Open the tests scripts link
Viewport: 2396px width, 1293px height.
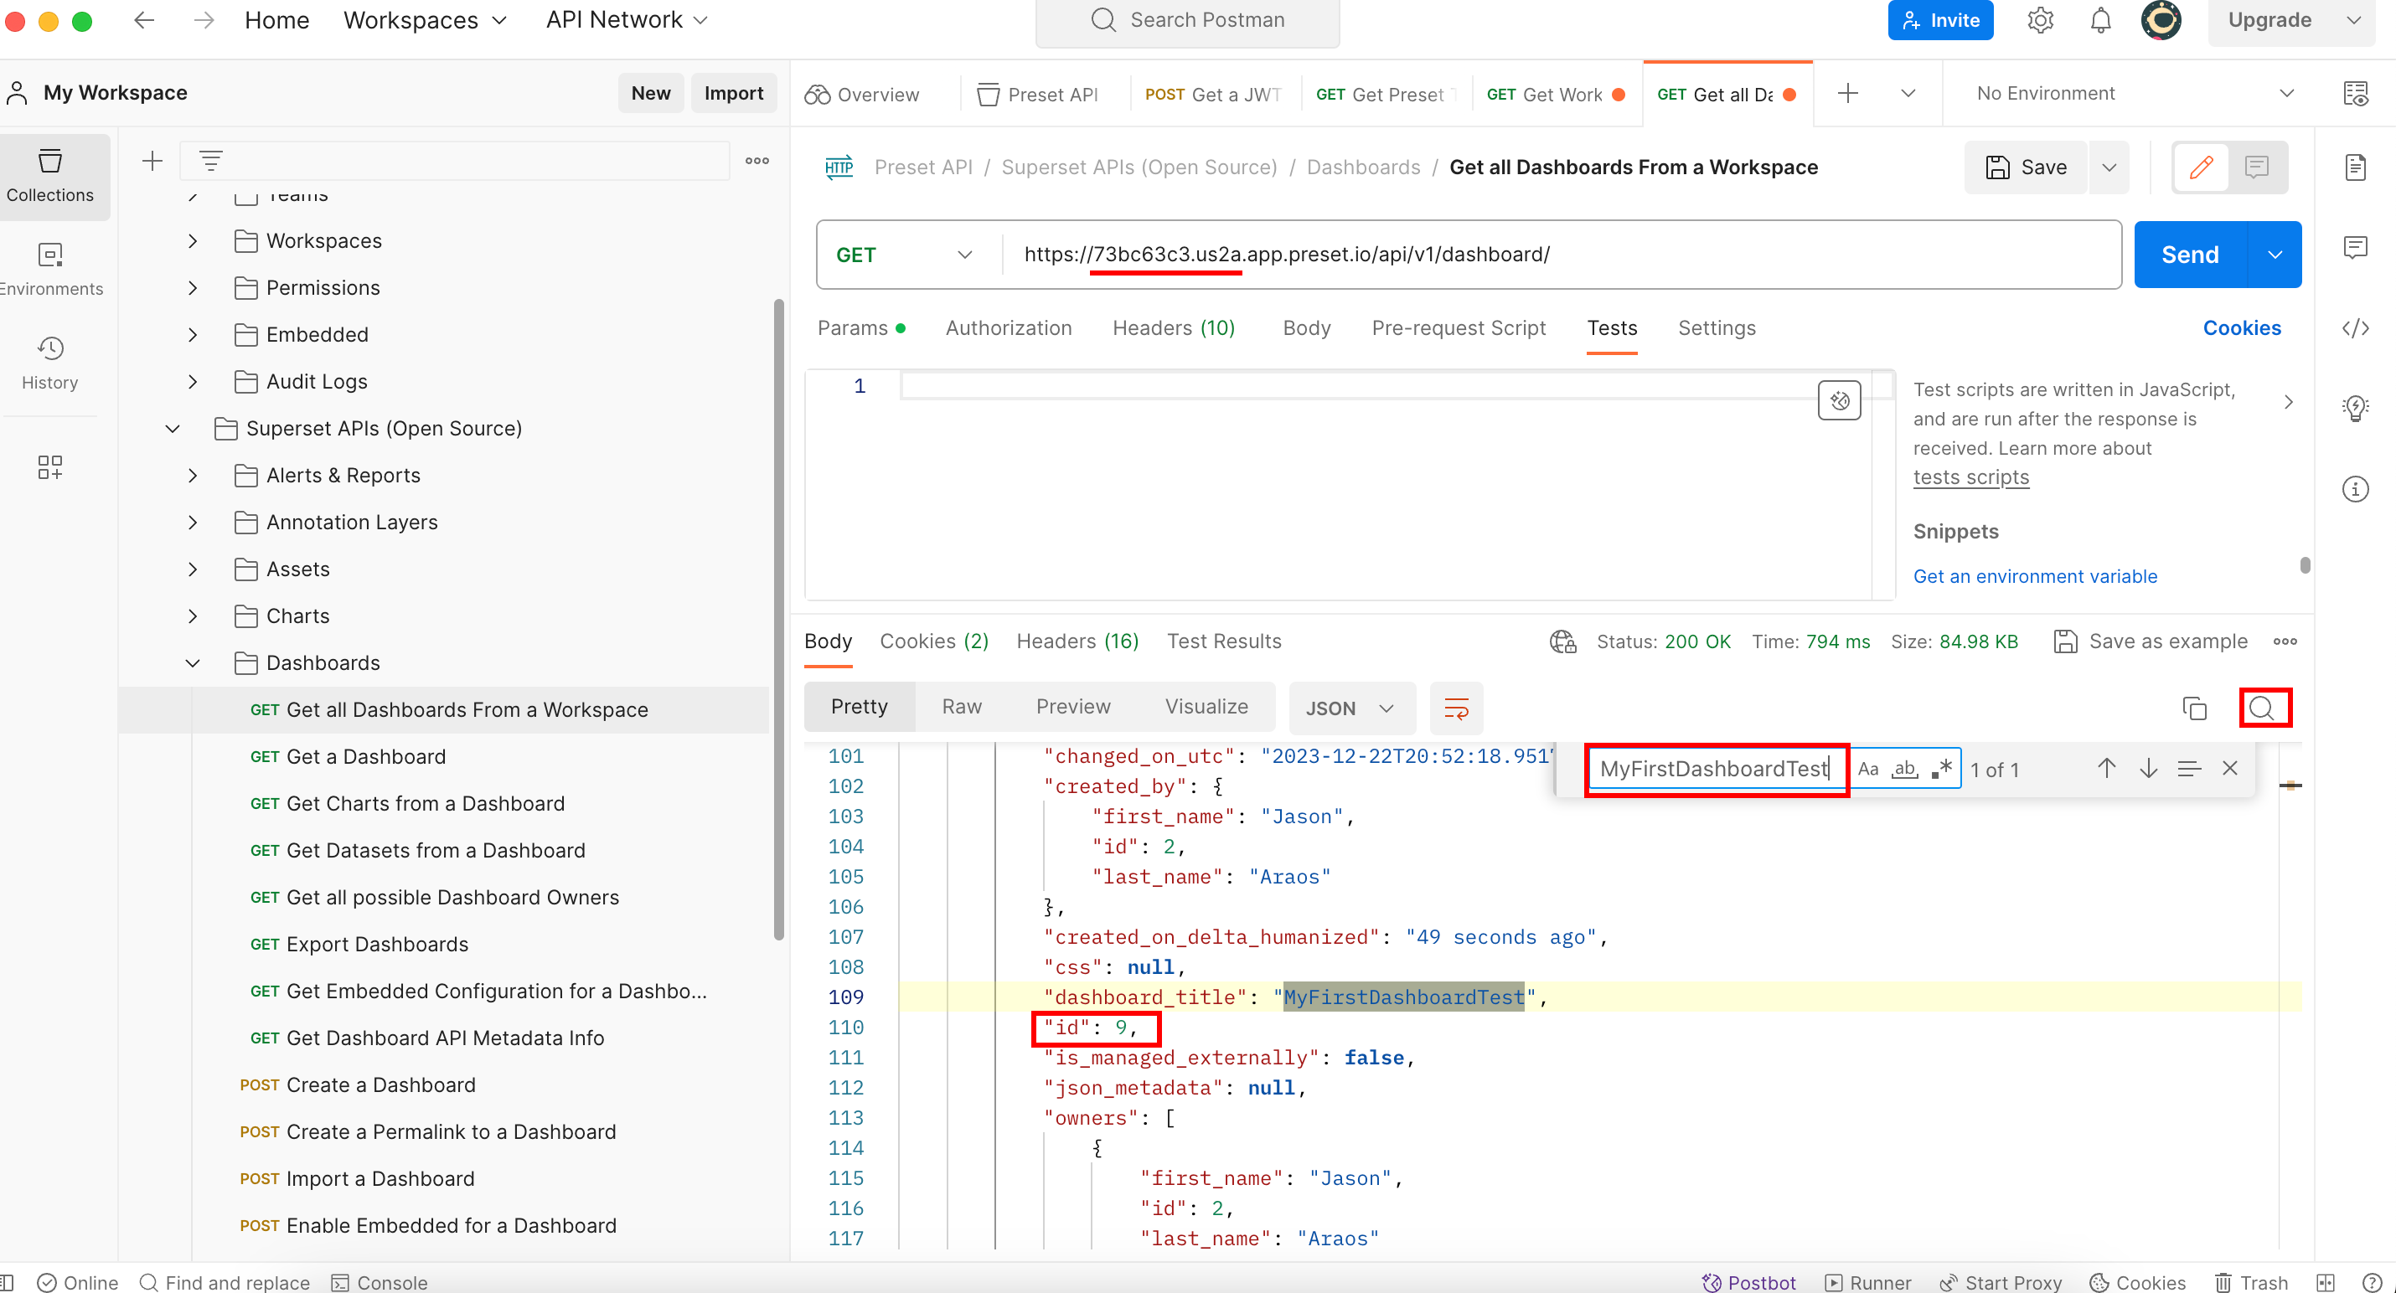pyautogui.click(x=1970, y=477)
